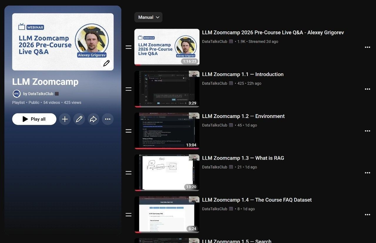
Task: Click the '425 views' playlist stat
Action: tap(73, 103)
